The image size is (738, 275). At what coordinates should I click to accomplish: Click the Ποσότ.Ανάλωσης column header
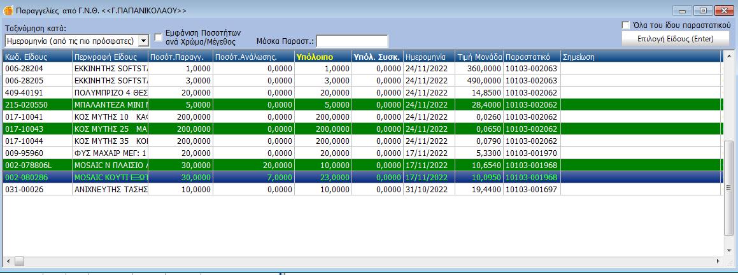coord(253,57)
